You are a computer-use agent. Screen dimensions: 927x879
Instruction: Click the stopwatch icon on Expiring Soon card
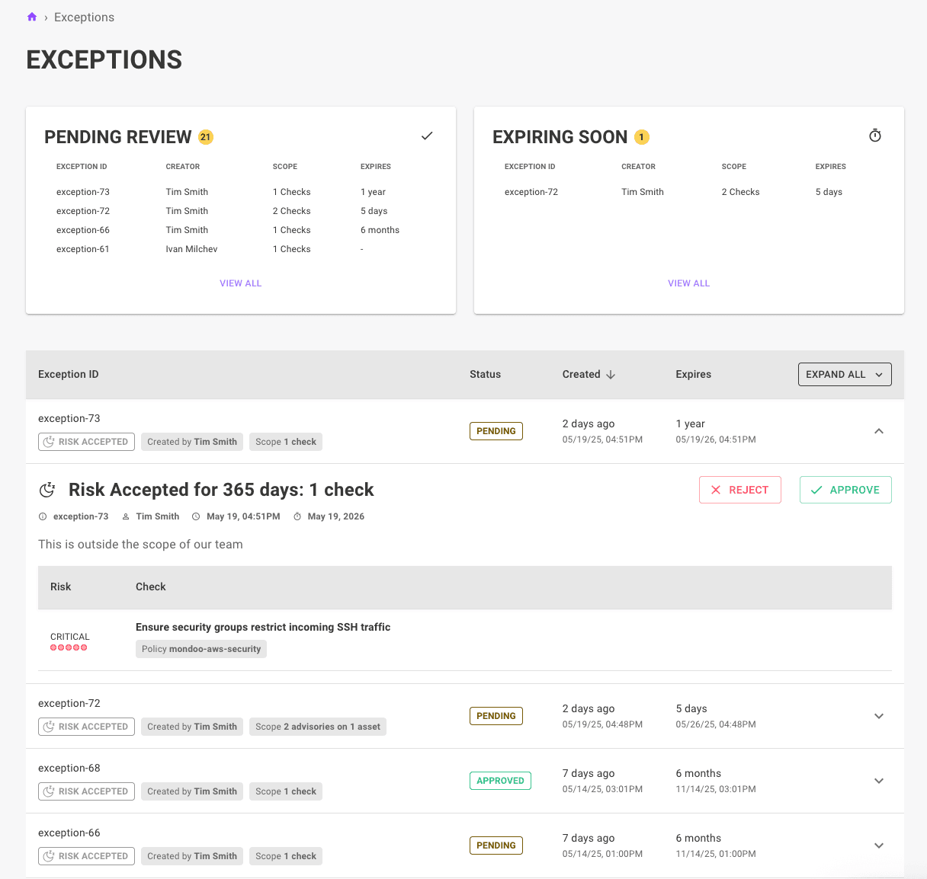(x=874, y=135)
